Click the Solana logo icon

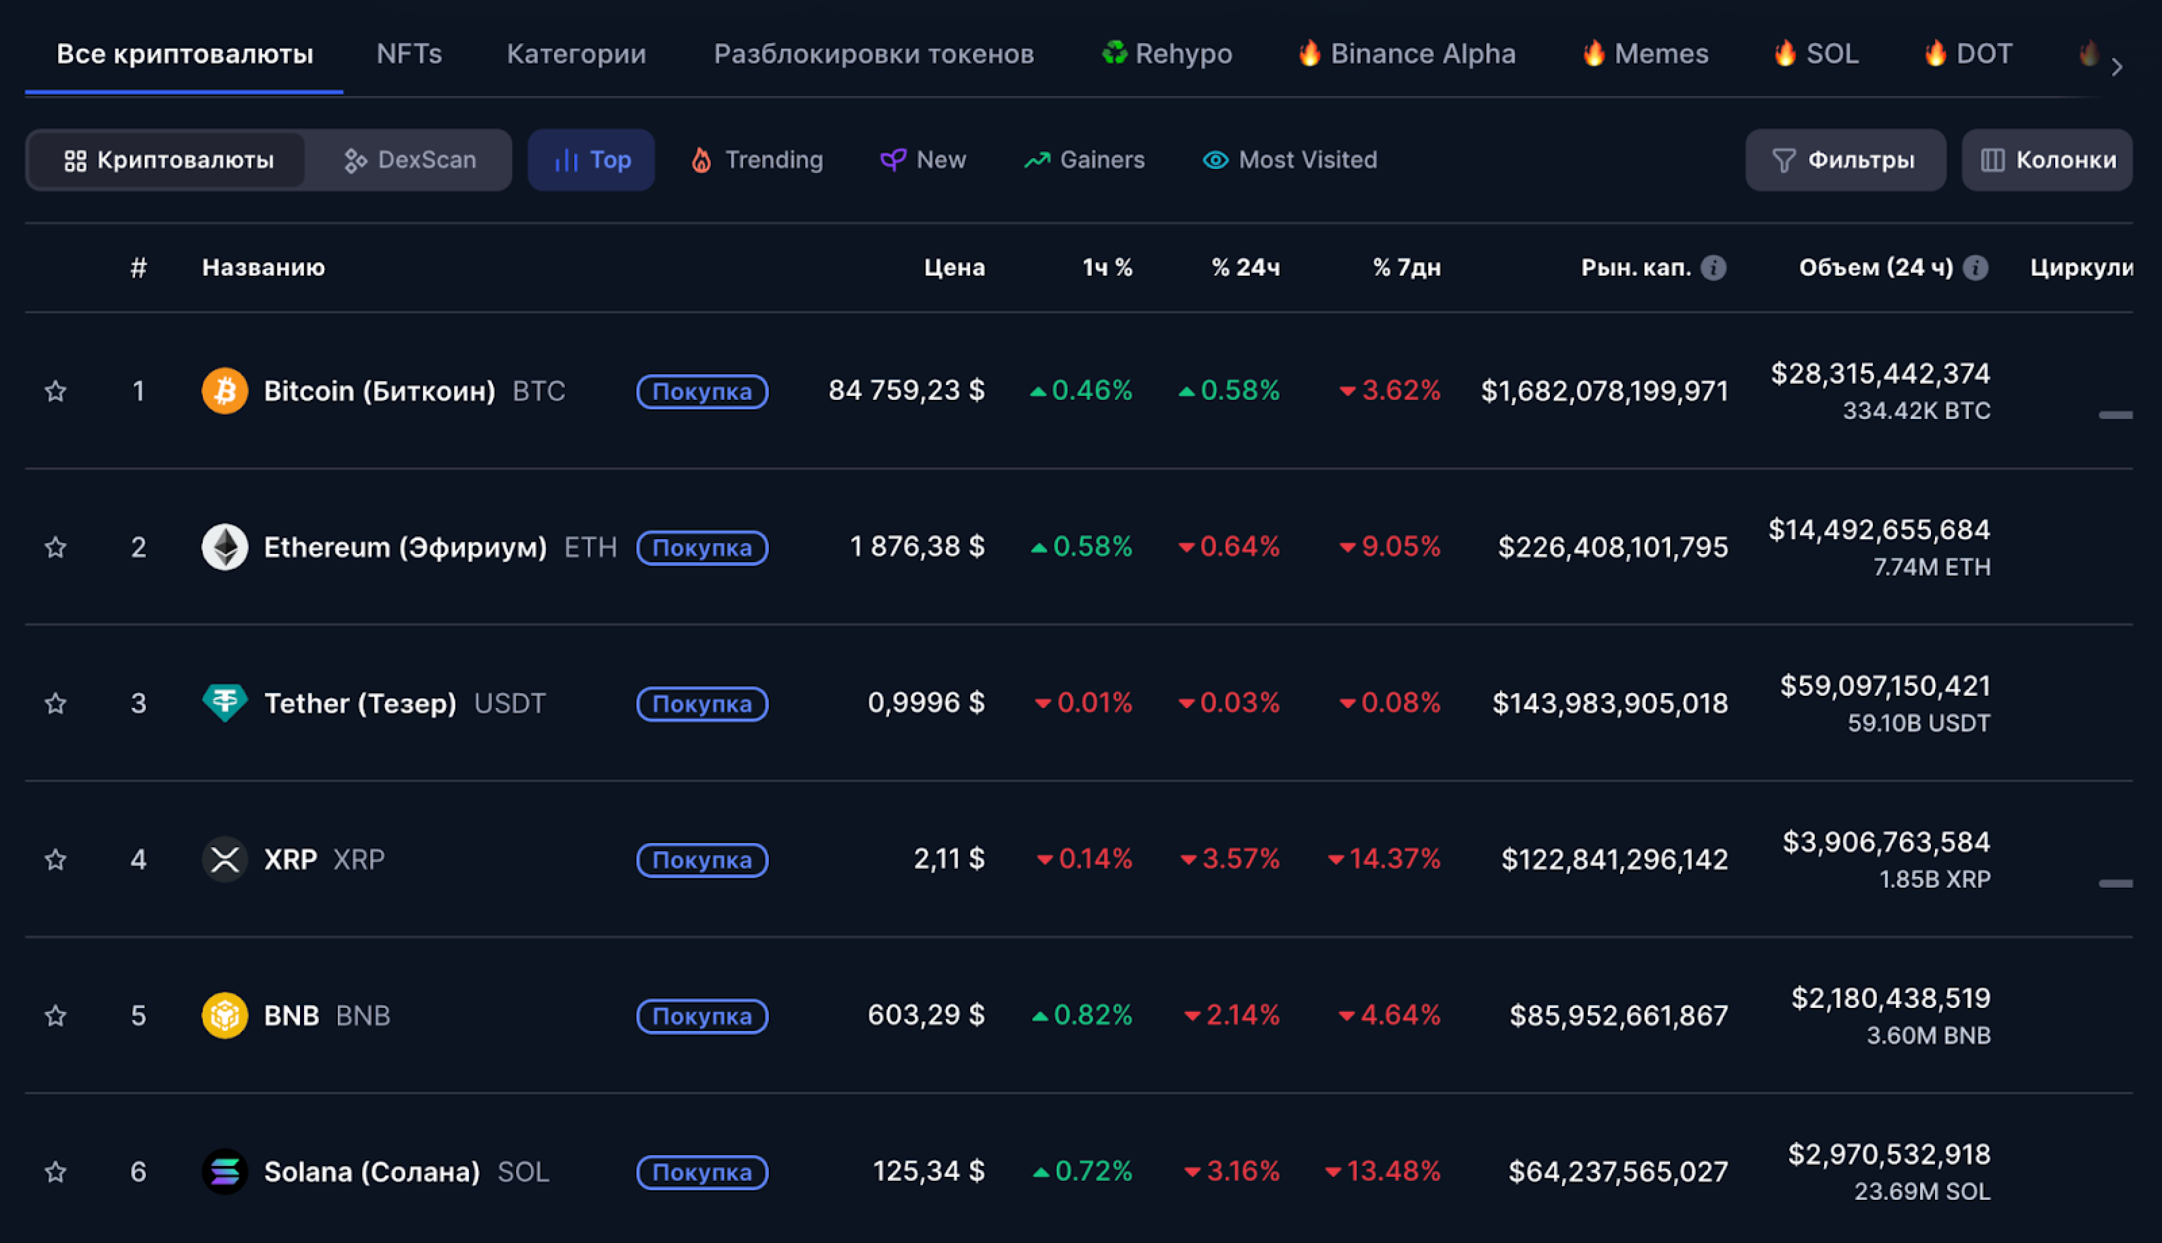224,1171
